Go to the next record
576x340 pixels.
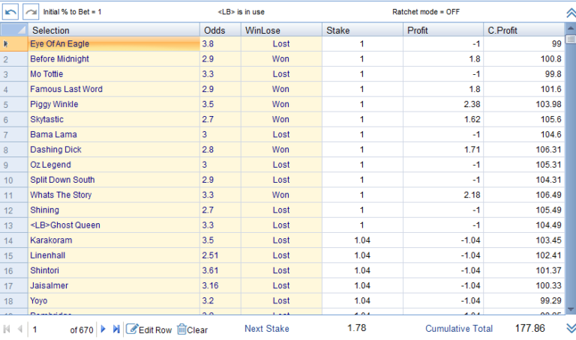(103, 330)
